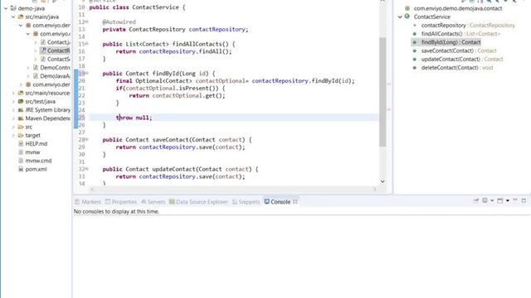Select deleteContact(Contact) in outline
531x298 pixels.
(x=457, y=68)
